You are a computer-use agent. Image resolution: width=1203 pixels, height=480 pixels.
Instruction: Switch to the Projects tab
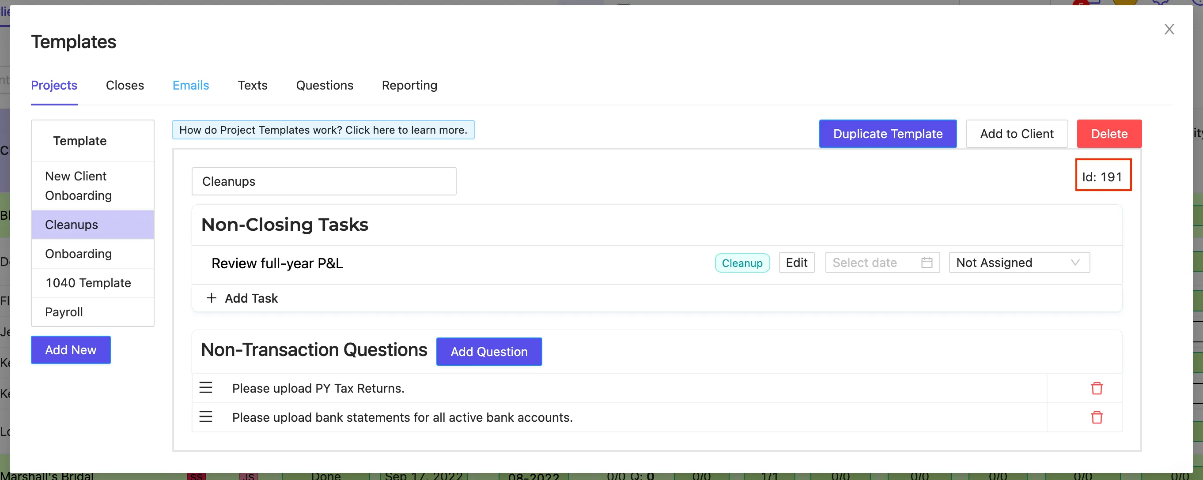(x=54, y=85)
